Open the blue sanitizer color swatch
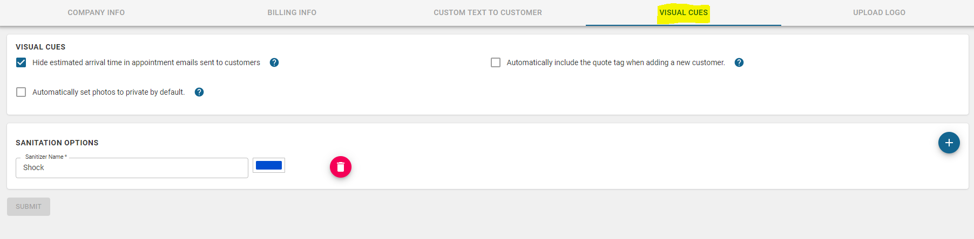Viewport: 974px width, 239px height. (269, 165)
